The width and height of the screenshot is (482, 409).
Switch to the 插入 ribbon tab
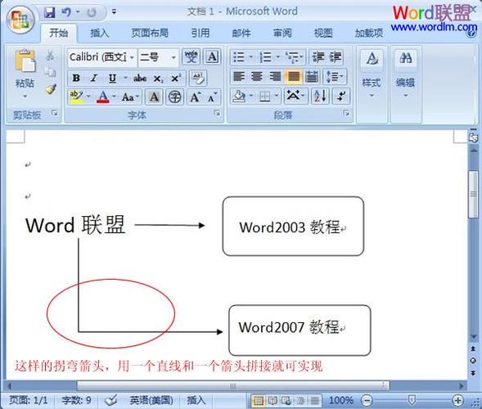click(99, 33)
